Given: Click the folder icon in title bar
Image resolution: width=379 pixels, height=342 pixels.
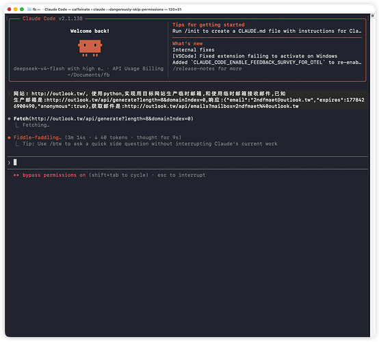Looking at the screenshot, I should pos(29,9).
